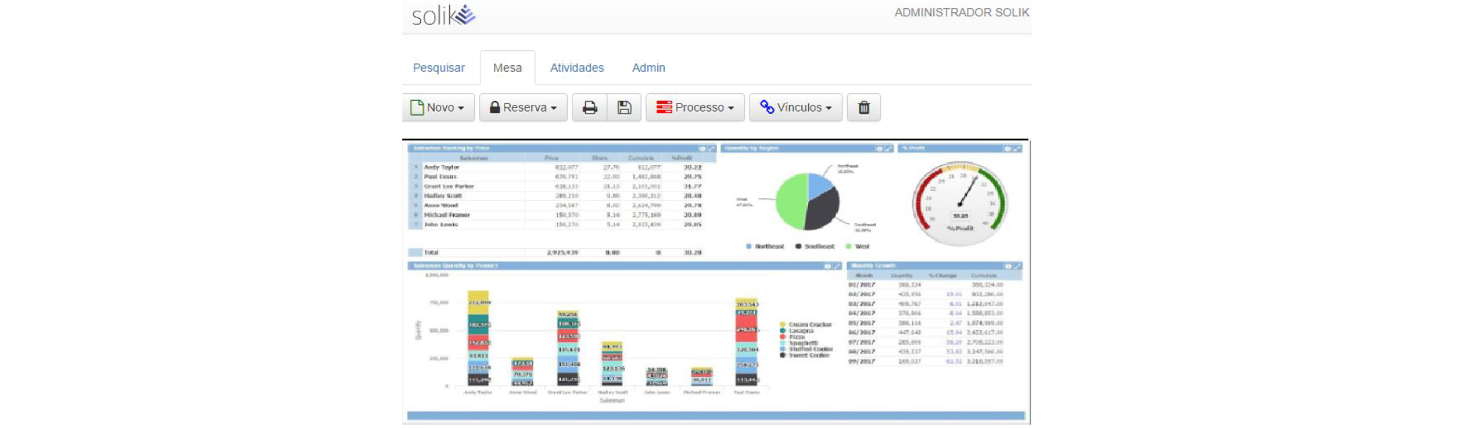Click the Andy Taylor row in ranking
Viewport: 1468px width, 428px height.
click(x=557, y=167)
